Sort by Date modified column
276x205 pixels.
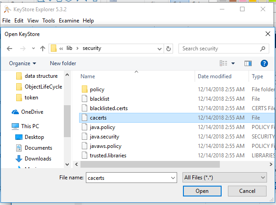pos(214,76)
